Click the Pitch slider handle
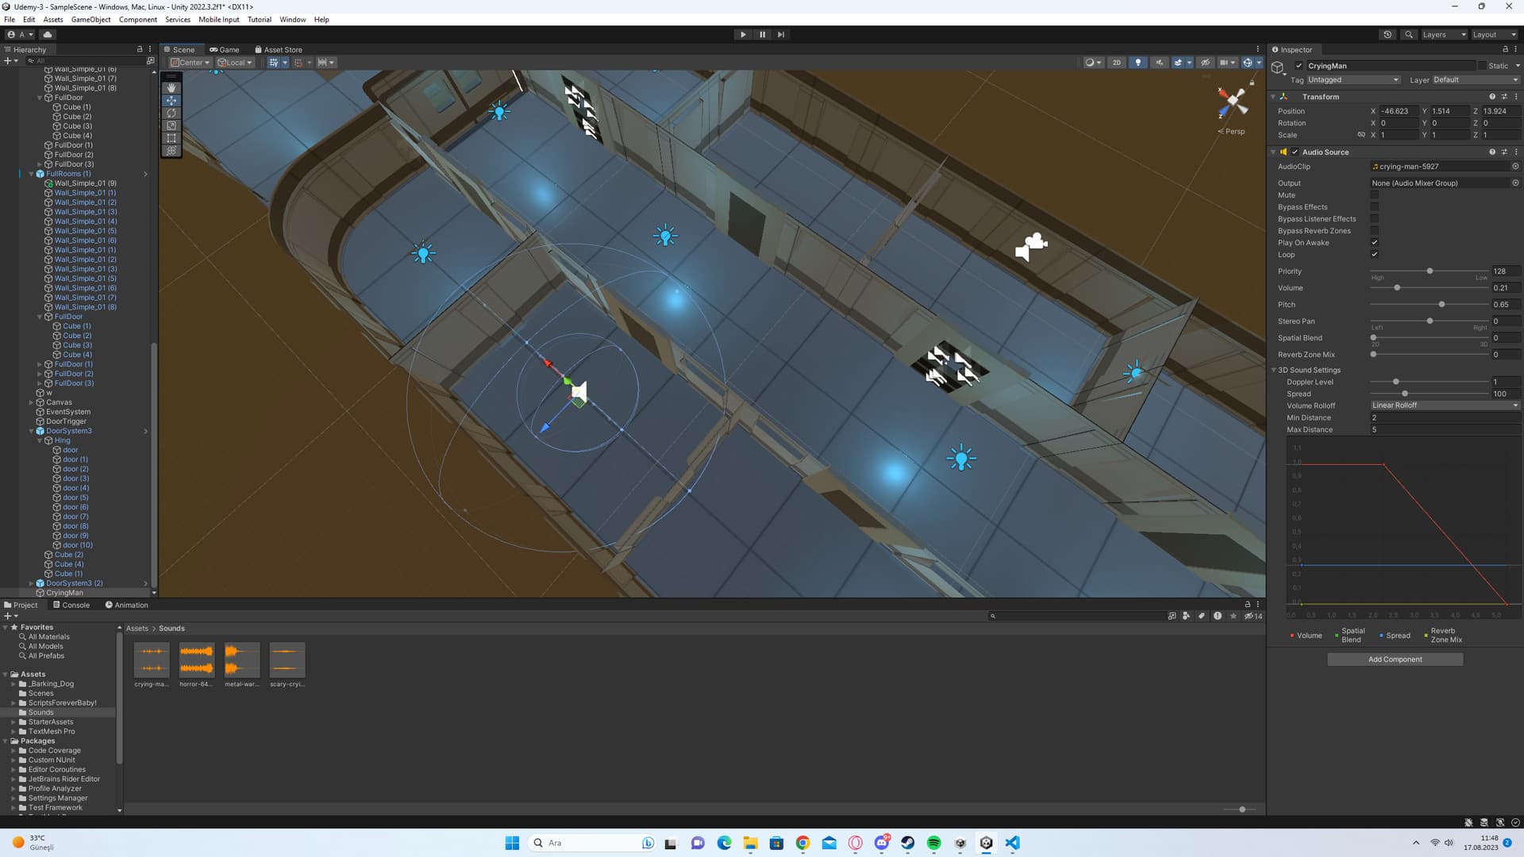Screen dimensions: 1524x857 1441,305
